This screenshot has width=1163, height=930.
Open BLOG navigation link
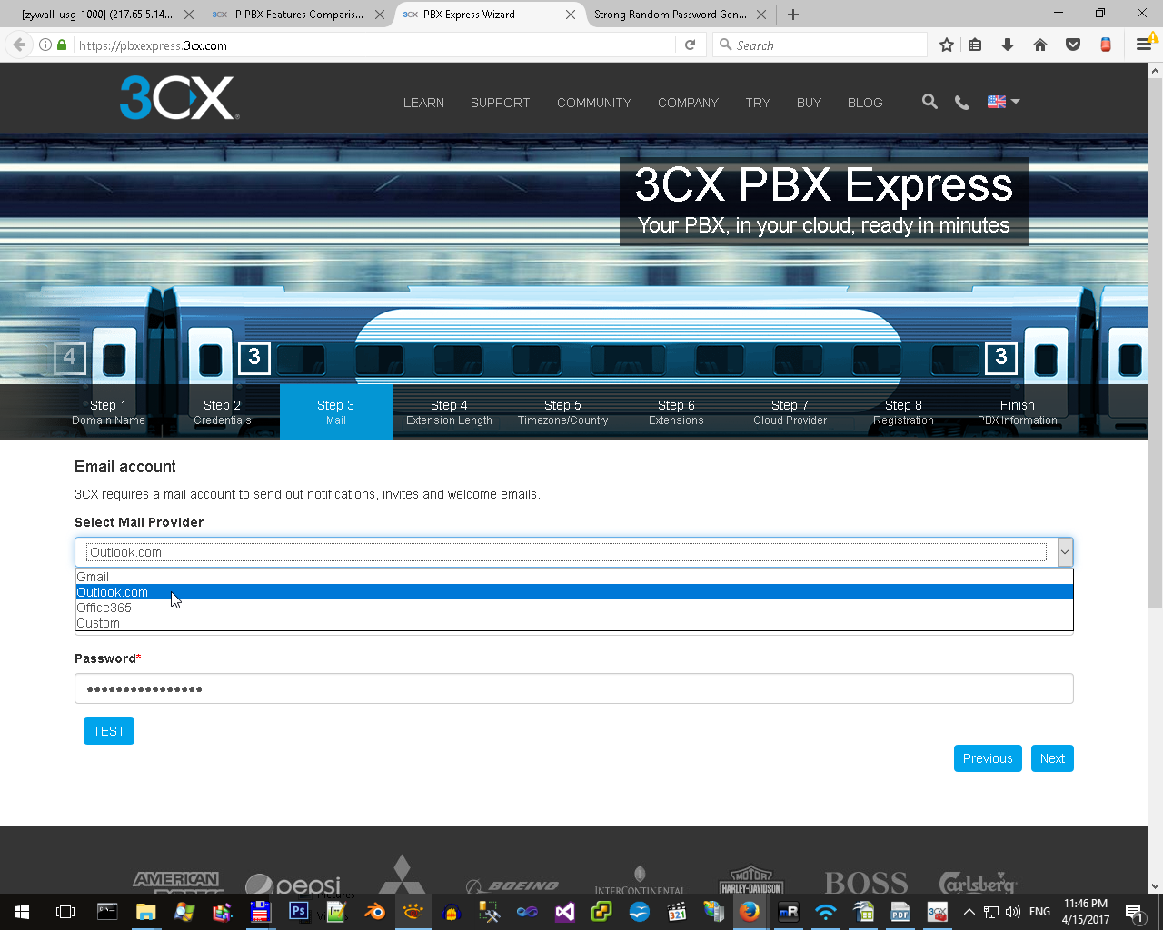point(865,103)
